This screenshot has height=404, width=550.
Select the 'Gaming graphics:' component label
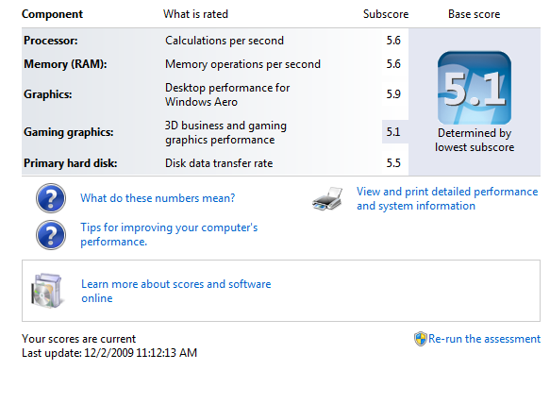pyautogui.click(x=69, y=132)
